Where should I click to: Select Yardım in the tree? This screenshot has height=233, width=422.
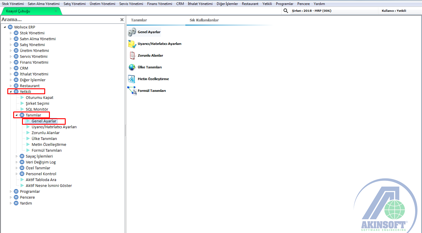[26, 203]
